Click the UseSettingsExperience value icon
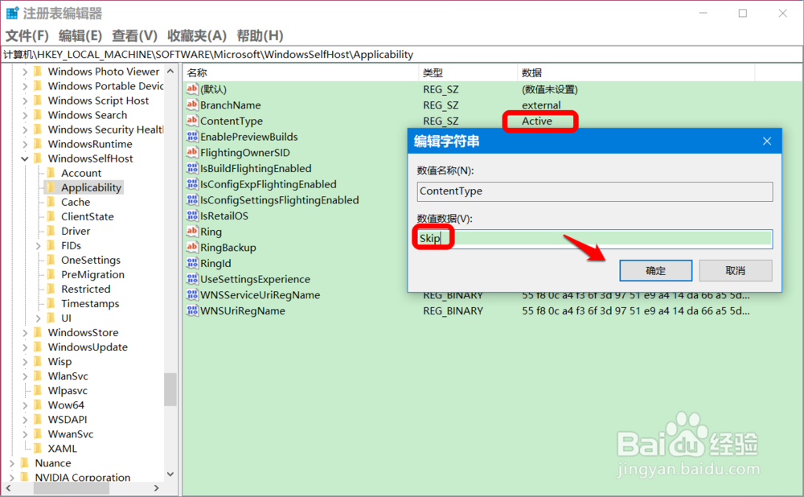 pyautogui.click(x=192, y=279)
